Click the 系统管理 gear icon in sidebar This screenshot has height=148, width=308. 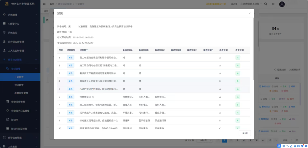[x=4, y=14]
